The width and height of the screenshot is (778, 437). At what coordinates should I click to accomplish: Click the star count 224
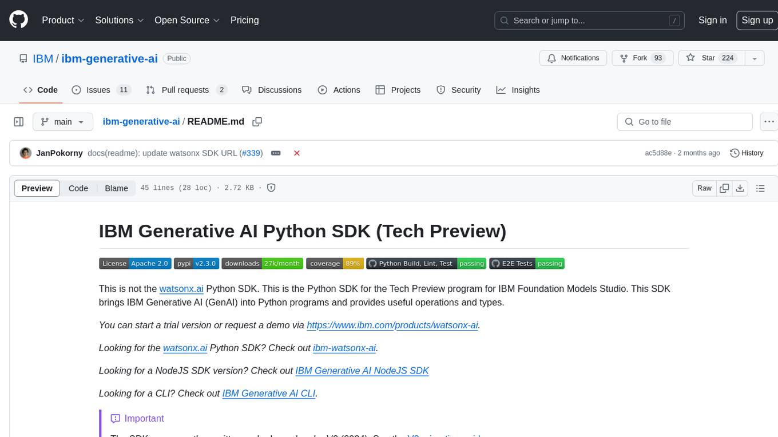[x=728, y=58]
